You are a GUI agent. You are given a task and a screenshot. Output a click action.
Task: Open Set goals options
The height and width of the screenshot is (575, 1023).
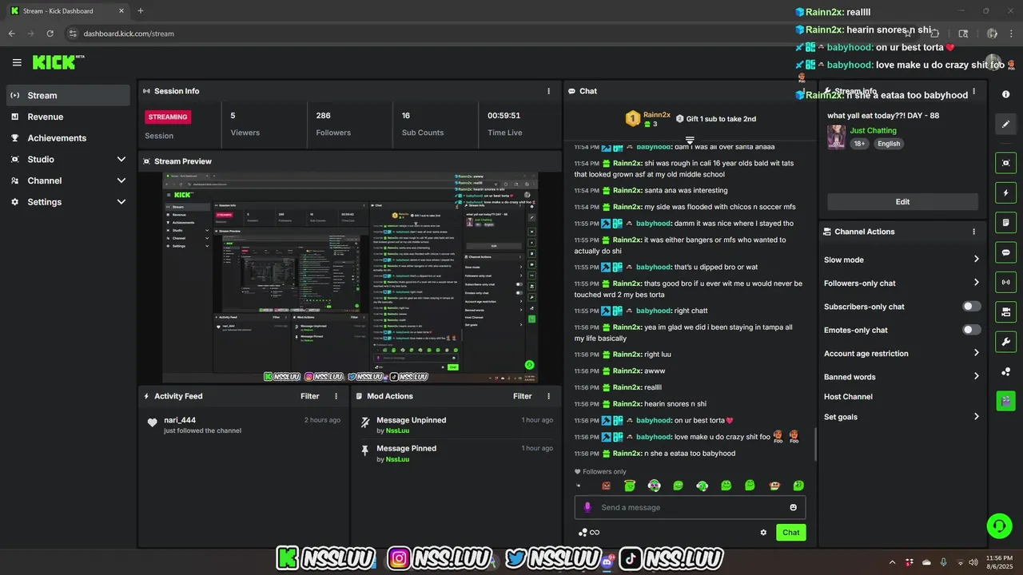click(x=902, y=417)
